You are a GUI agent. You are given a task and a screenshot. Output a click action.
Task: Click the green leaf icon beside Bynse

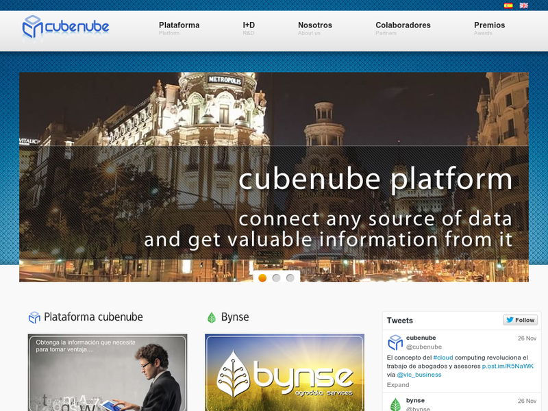212,317
